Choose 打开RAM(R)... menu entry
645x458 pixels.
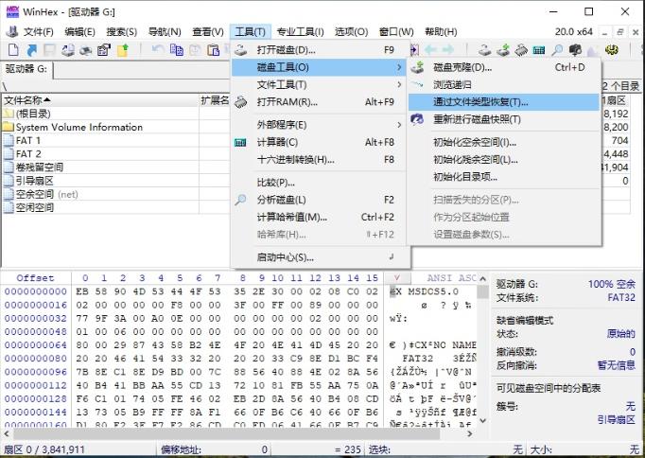pyautogui.click(x=321, y=101)
